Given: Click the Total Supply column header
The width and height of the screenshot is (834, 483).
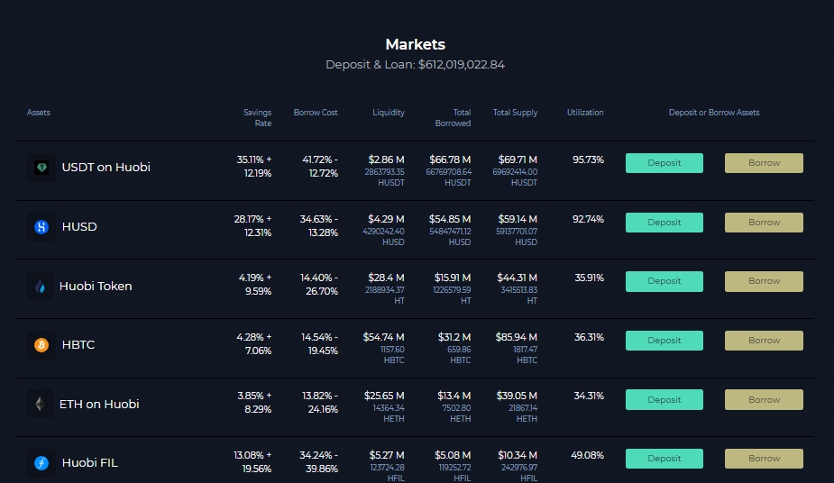Looking at the screenshot, I should (515, 113).
